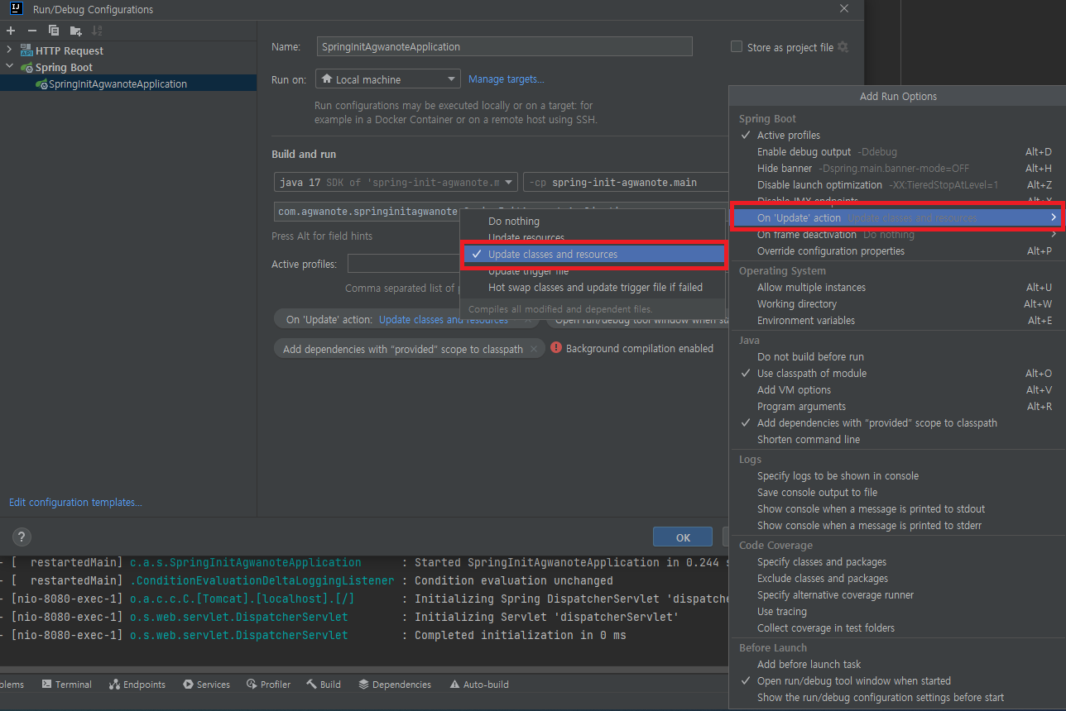
Task: Select Program arguments option
Action: [897, 406]
